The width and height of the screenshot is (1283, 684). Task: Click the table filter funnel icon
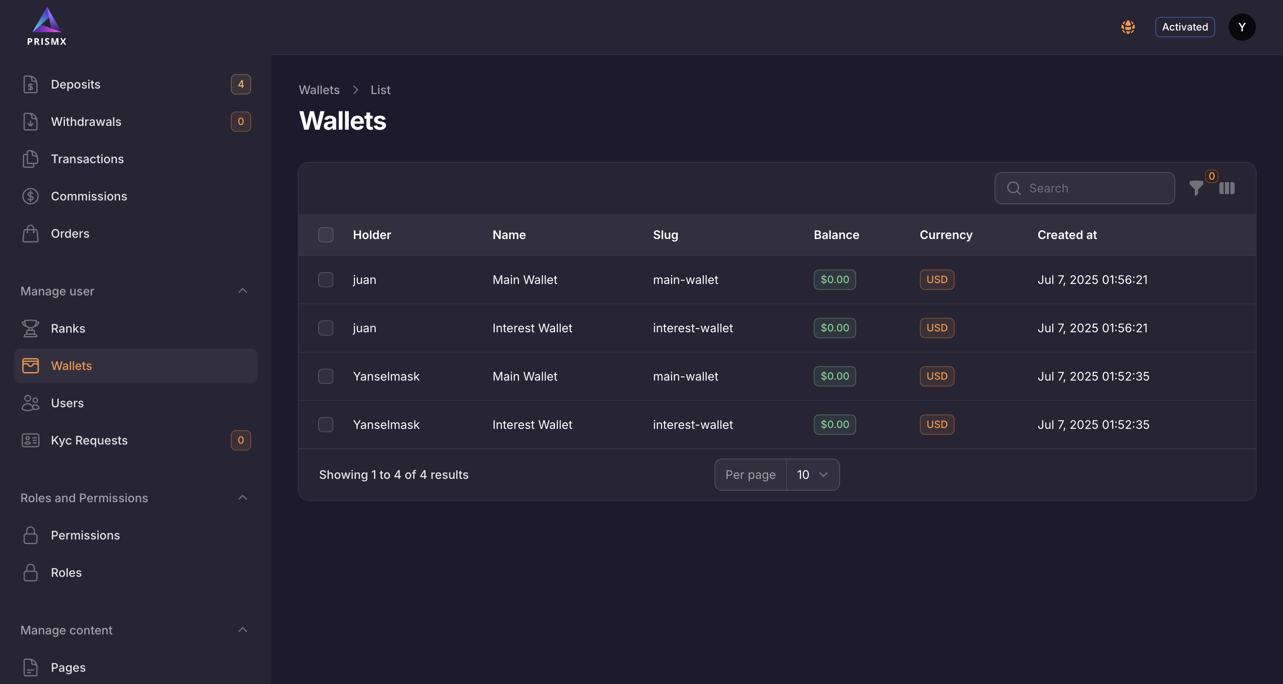click(x=1196, y=189)
